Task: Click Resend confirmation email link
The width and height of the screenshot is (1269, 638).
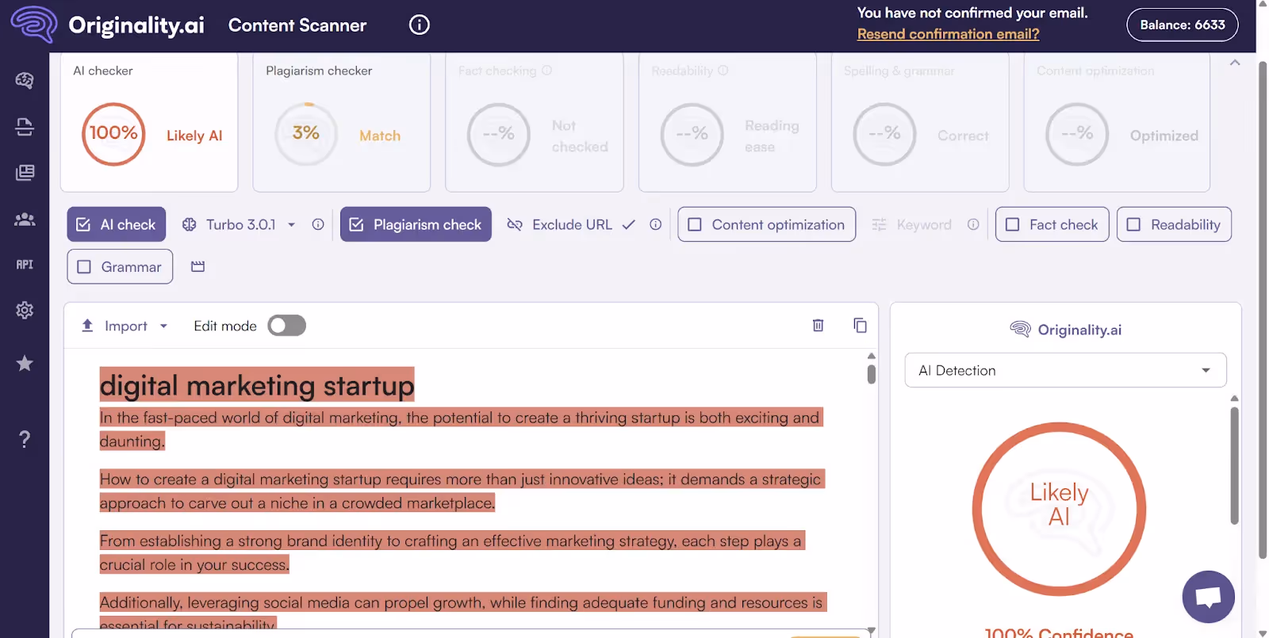Action: click(948, 34)
